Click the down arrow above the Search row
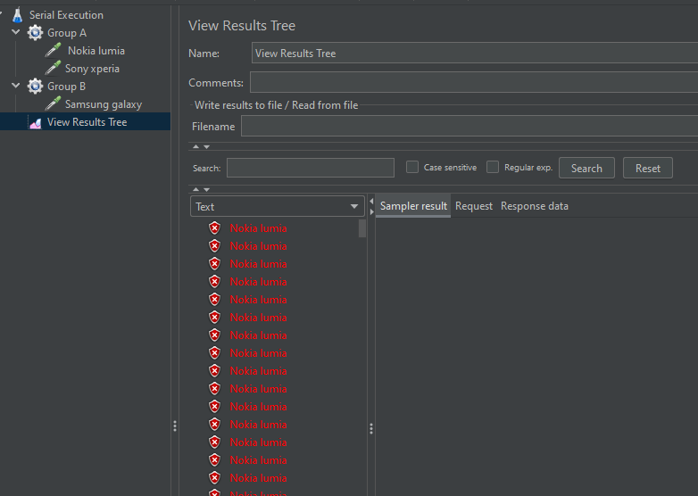Image resolution: width=698 pixels, height=496 pixels. click(x=206, y=147)
